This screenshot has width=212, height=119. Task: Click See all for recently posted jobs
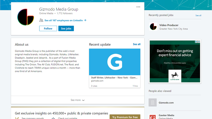pyautogui.click(x=198, y=16)
